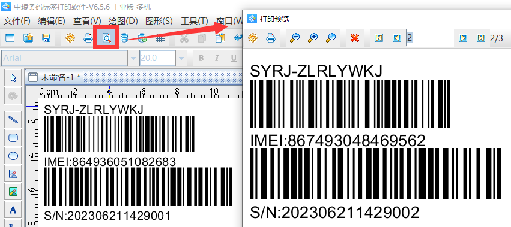Select the rounded rectangle tool
This screenshot has height=227, width=511.
13,138
